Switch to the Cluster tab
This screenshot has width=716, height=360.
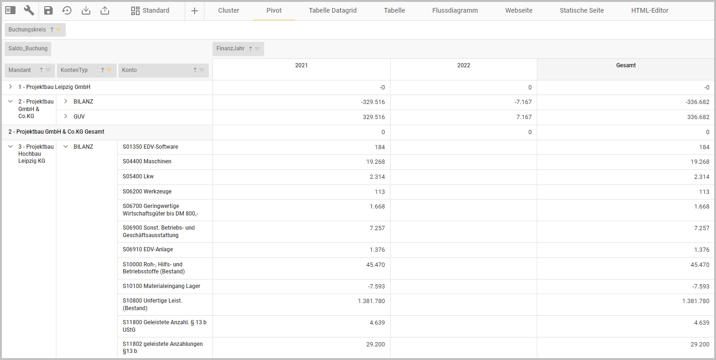click(x=228, y=10)
